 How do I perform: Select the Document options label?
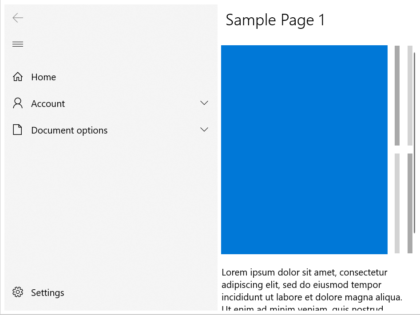[x=69, y=130]
